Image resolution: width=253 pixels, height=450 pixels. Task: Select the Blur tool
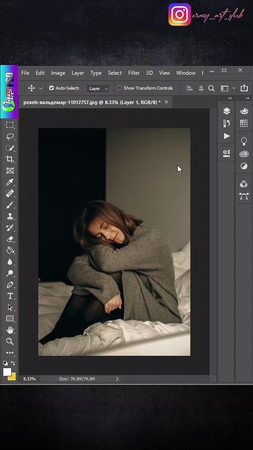[10, 262]
